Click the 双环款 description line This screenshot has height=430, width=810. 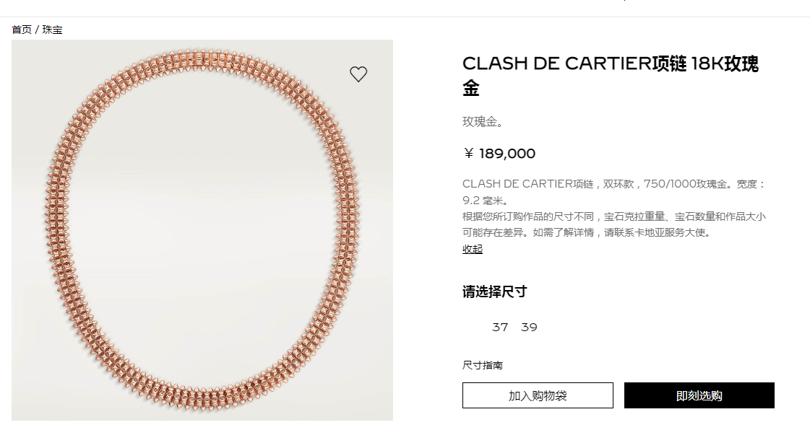point(613,184)
